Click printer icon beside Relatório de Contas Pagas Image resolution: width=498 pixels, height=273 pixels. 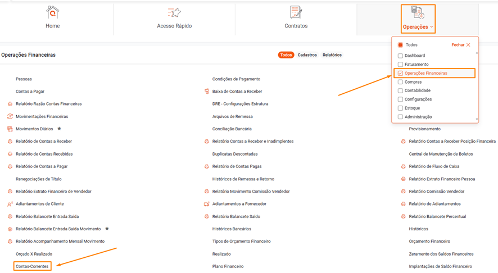click(207, 167)
